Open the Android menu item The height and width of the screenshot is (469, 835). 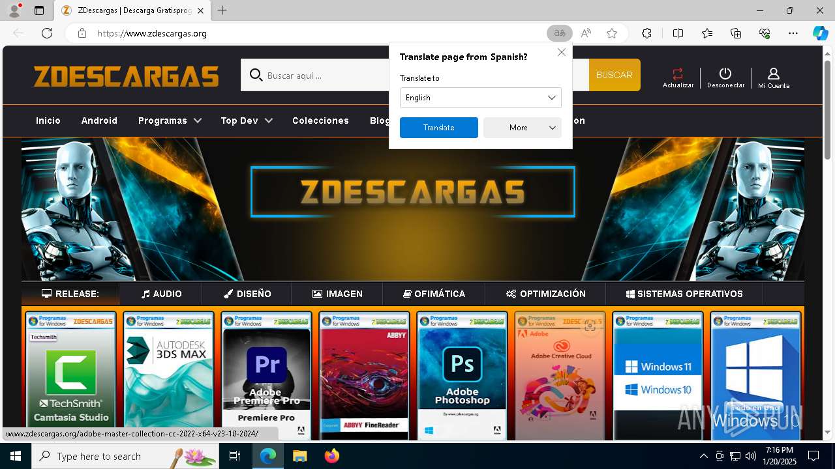tap(99, 121)
